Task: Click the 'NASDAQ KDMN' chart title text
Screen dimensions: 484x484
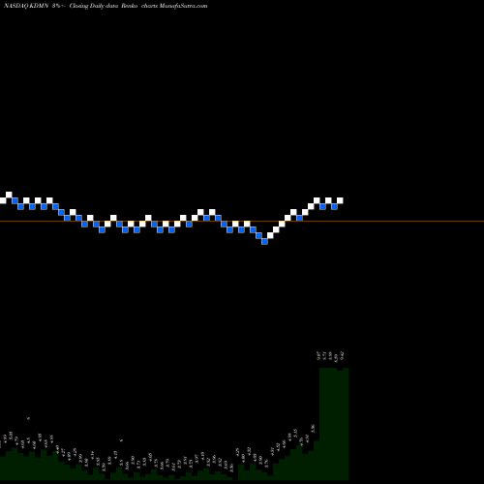Action: [26, 6]
